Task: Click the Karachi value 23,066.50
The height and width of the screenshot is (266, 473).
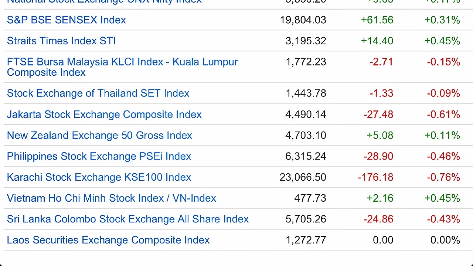Action: click(303, 177)
